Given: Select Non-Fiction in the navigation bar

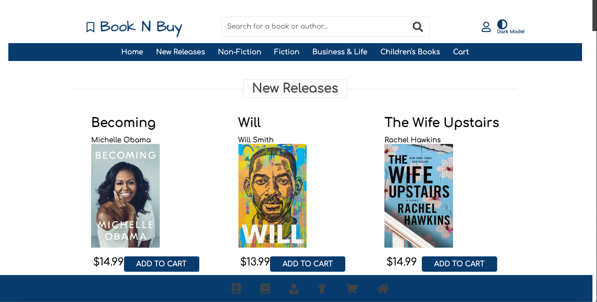Looking at the screenshot, I should tap(240, 52).
